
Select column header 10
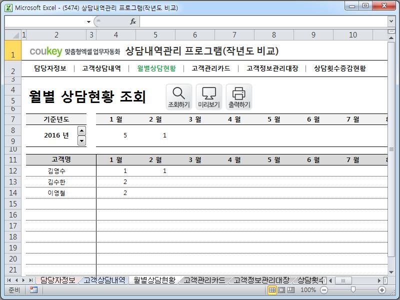pos(353,34)
